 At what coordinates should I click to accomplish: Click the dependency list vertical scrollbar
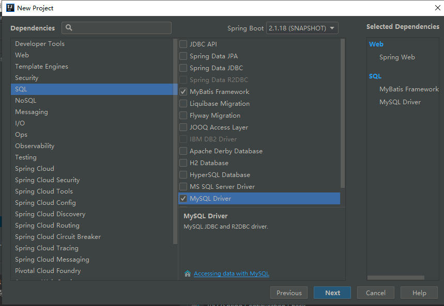coord(343,113)
